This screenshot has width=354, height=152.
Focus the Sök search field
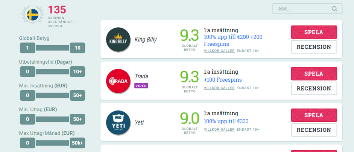(x=307, y=9)
